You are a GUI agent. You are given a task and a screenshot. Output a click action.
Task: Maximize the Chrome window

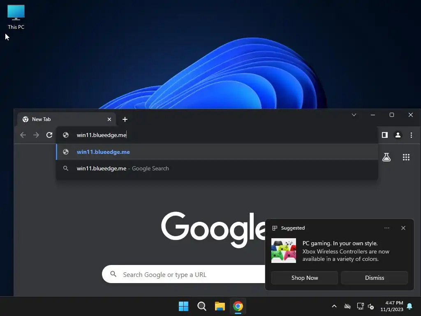tap(392, 115)
